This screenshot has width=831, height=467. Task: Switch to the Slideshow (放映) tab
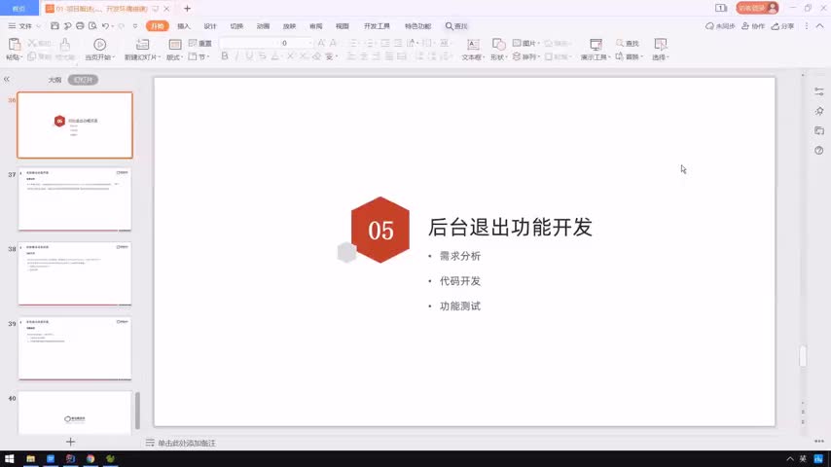tap(289, 26)
